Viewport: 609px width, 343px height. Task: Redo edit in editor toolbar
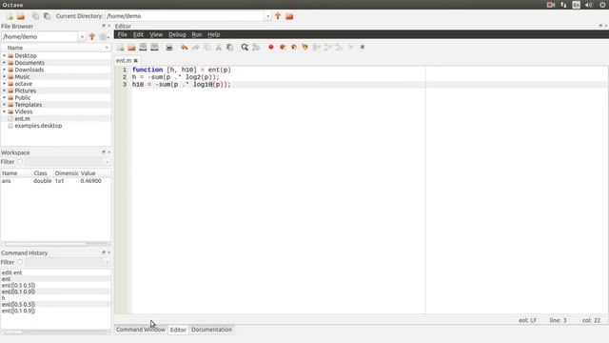[x=195, y=47]
